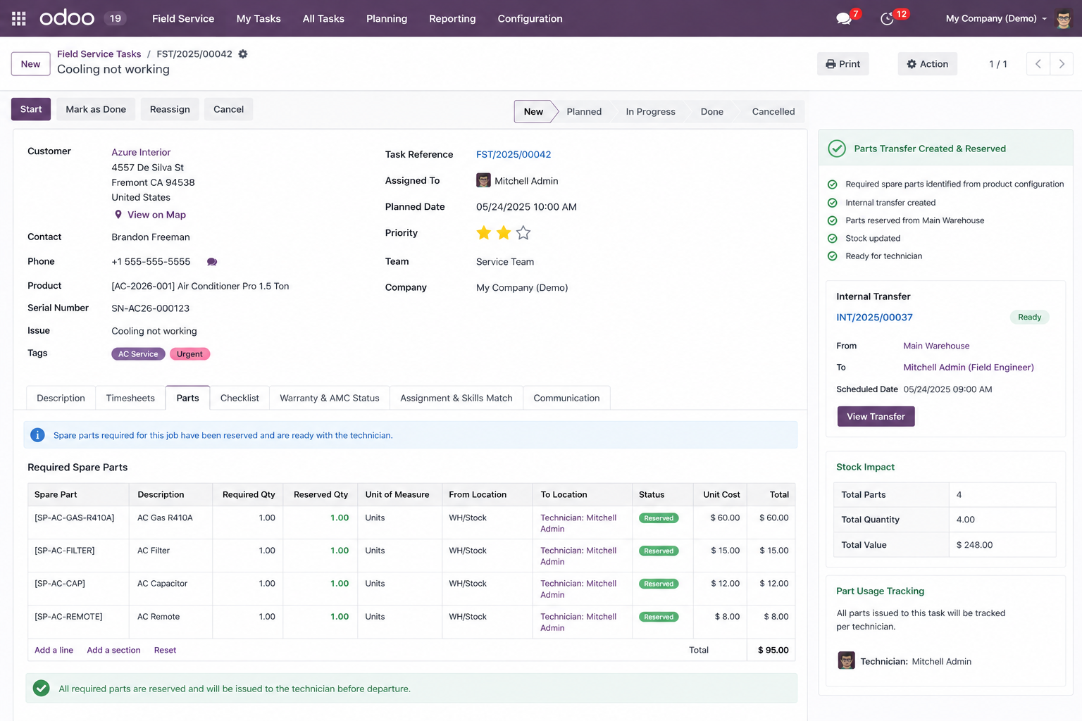The image size is (1082, 721).
Task: Click the Planned Date value field
Action: click(526, 207)
